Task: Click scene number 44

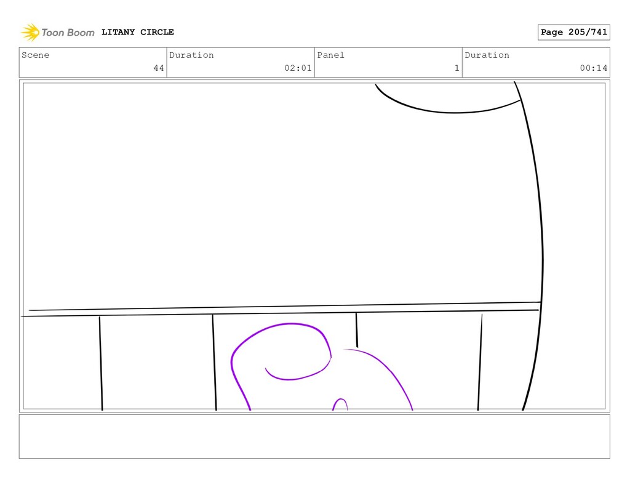Action: (x=159, y=68)
